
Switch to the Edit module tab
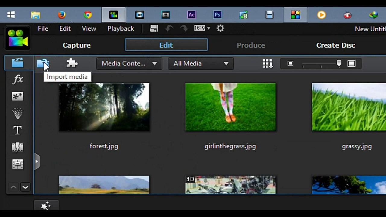pos(166,45)
